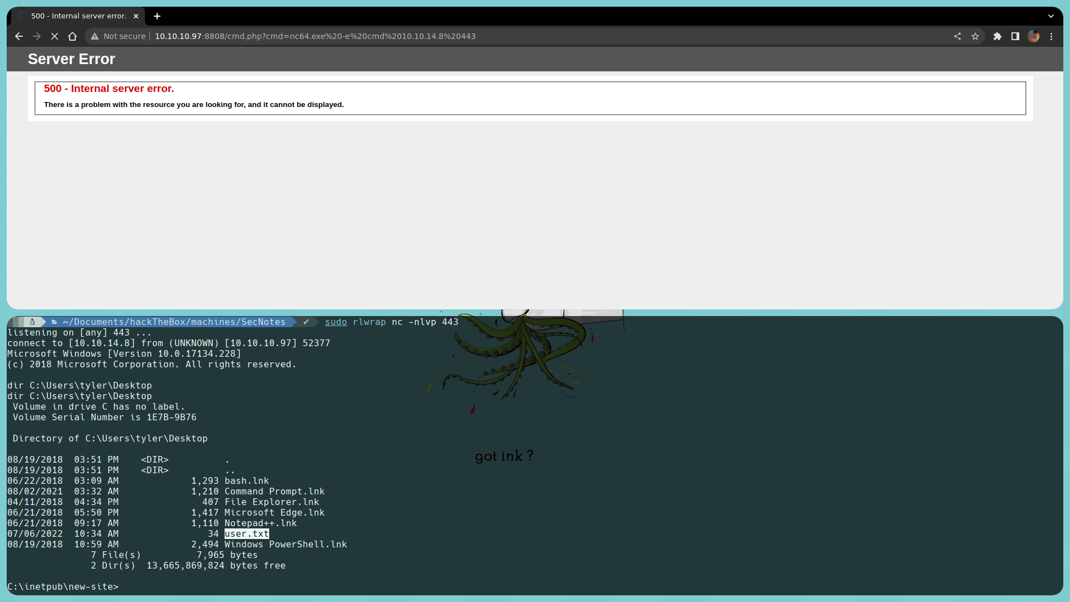The image size is (1070, 602).
Task: Open a new tab with plus button
Action: coord(157,16)
